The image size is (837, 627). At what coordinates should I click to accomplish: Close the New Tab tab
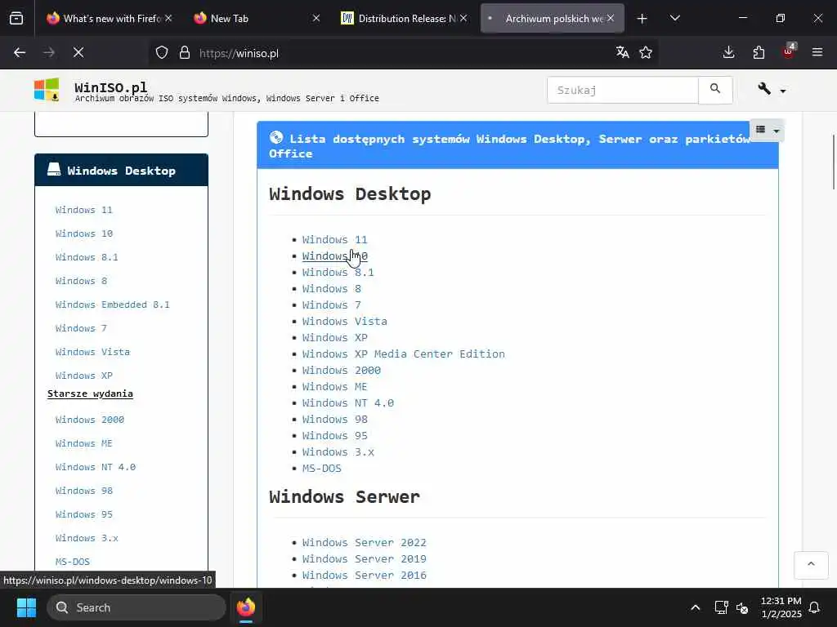(316, 19)
